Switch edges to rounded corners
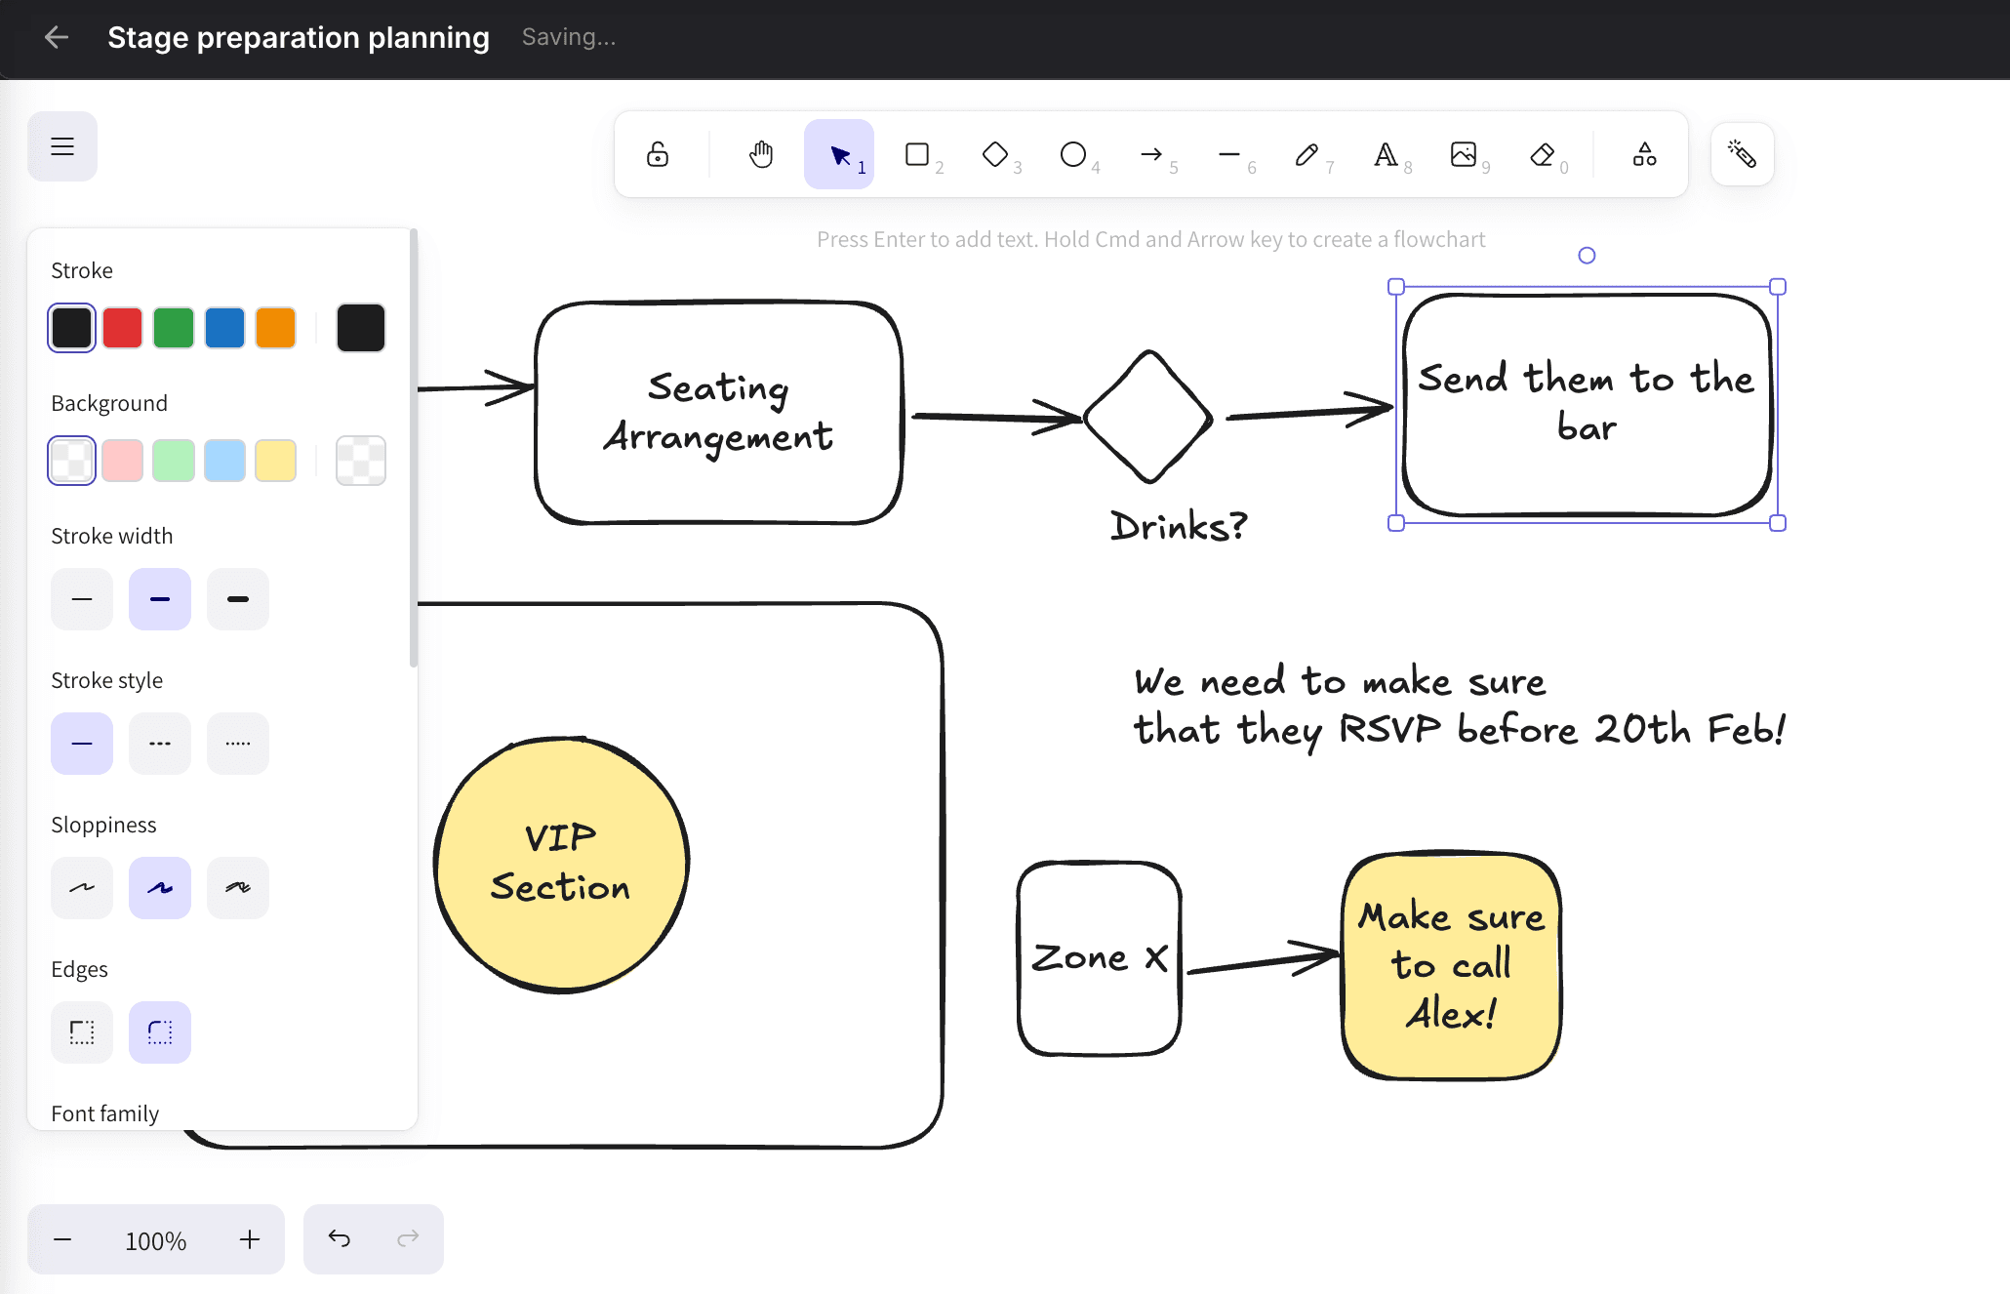The height and width of the screenshot is (1294, 2010). pyautogui.click(x=159, y=1031)
